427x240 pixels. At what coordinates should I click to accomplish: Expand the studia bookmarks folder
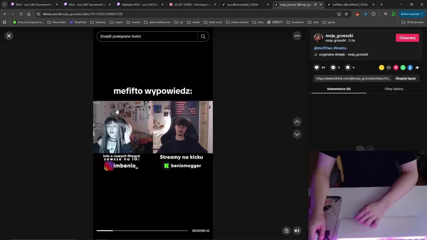193,22
